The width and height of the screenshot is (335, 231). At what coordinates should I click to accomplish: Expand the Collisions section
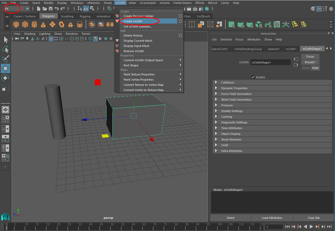[272, 82]
